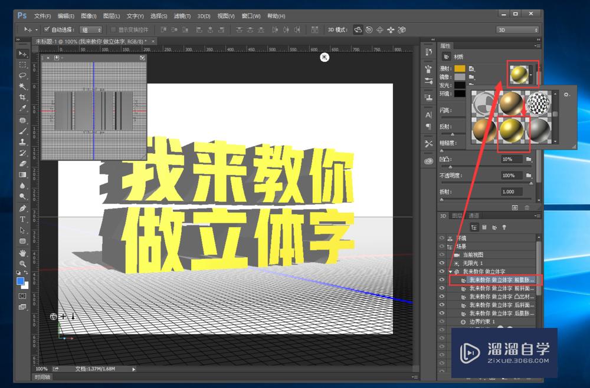Switch to the 通道 panel tab
Image resolution: width=590 pixels, height=388 pixels.
(474, 215)
